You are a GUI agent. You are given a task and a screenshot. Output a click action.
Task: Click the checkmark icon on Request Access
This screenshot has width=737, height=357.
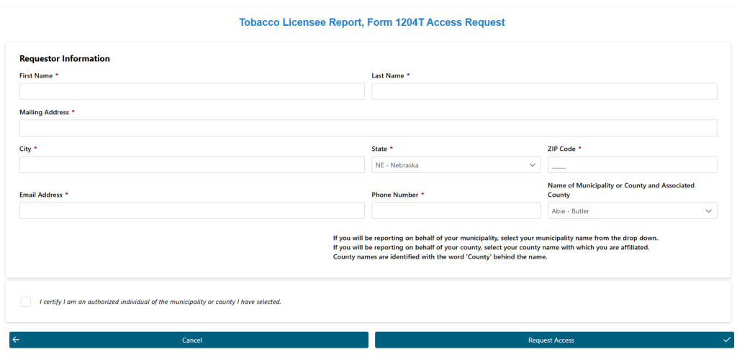tap(726, 340)
